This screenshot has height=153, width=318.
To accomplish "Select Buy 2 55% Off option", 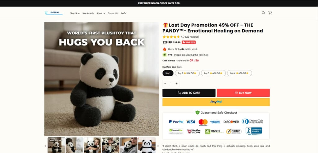I will click(187, 73).
